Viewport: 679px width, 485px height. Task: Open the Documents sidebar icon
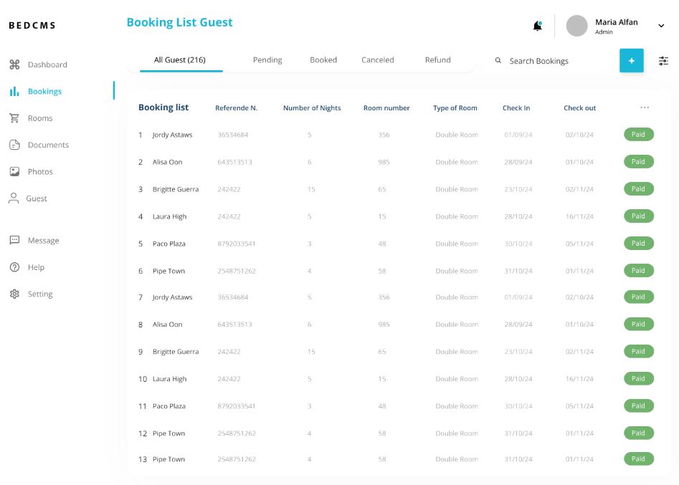click(14, 145)
